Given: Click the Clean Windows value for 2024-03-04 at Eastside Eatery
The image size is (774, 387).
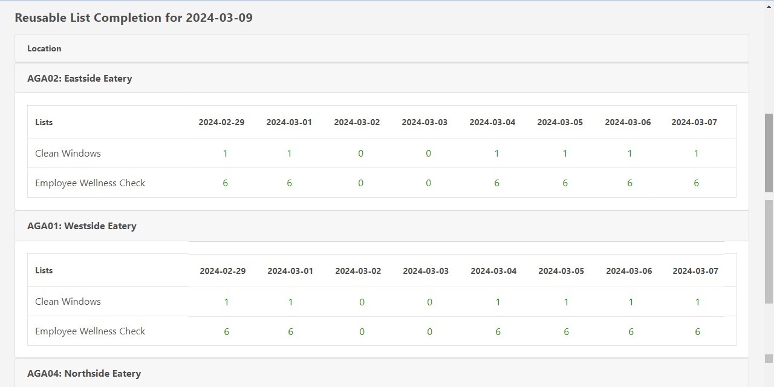Looking at the screenshot, I should pyautogui.click(x=496, y=153).
